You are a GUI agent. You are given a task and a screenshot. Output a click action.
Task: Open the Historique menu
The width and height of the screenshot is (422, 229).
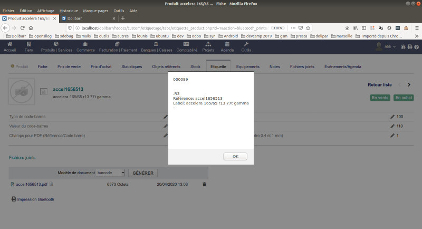69,11
